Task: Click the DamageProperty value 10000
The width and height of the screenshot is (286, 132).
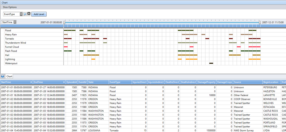Action: click(x=207, y=95)
